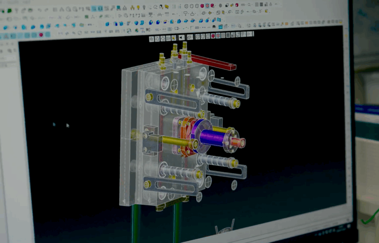The image size is (379, 243).
Task: Click the black previous-view arrow in viewport toolbar
Action: coord(181,37)
